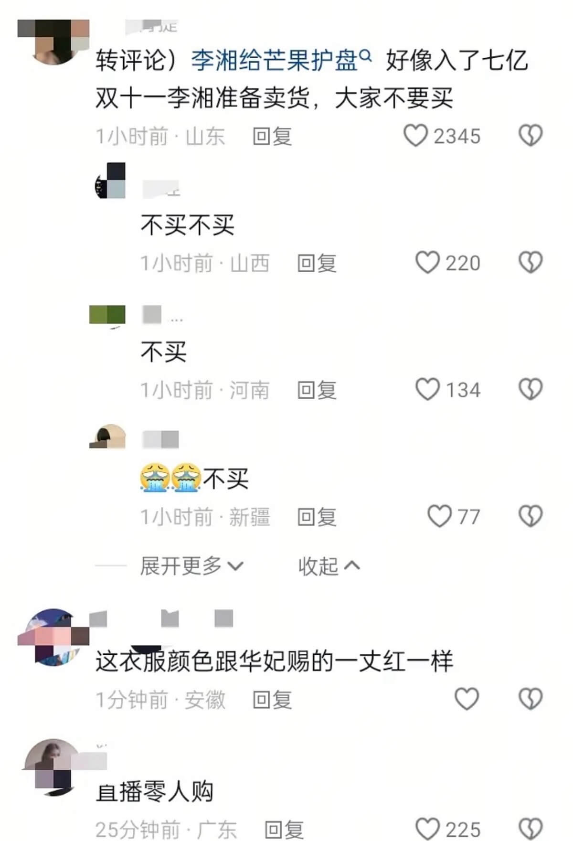Image resolution: width=573 pixels, height=841 pixels.
Task: Dislike the 李湘给芒果护盘 comment
Action: point(531,136)
